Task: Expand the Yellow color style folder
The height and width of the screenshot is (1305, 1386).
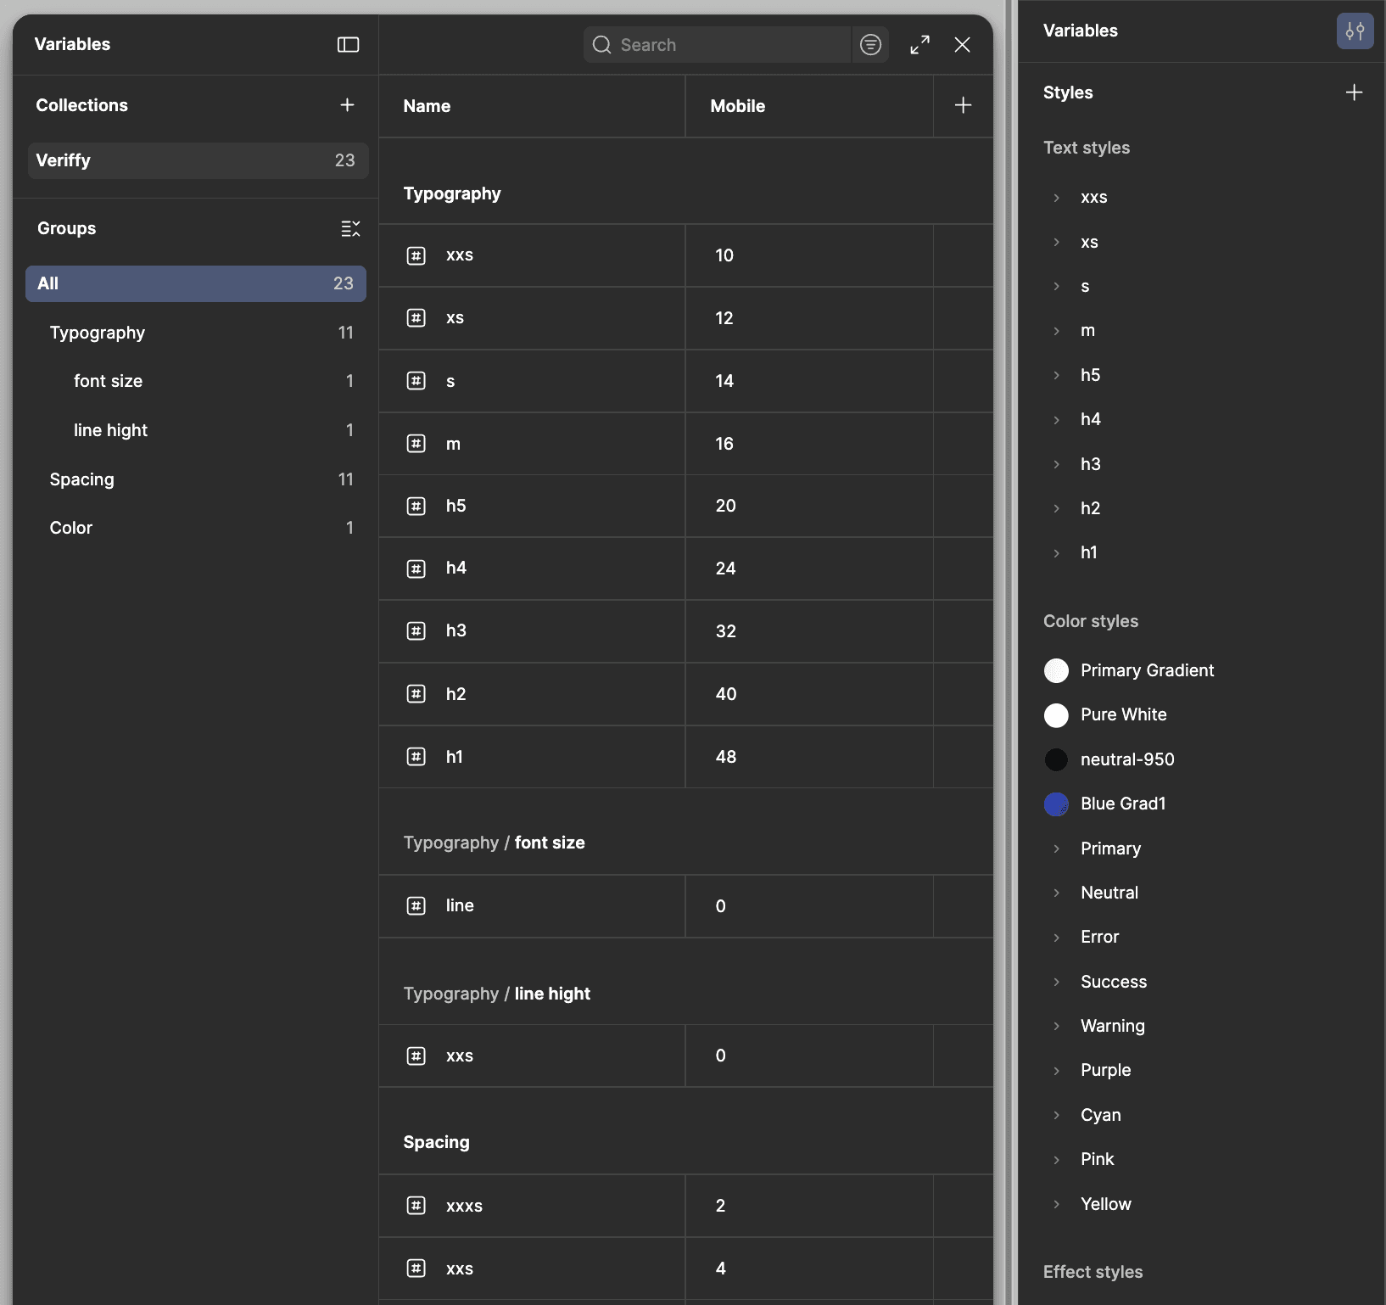Action: [1056, 1204]
